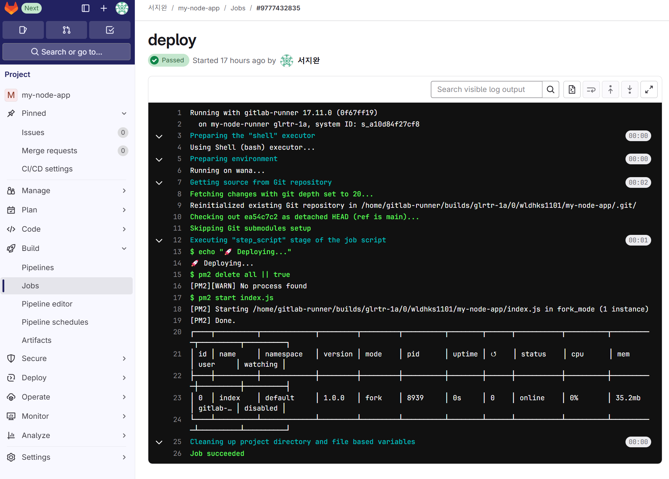Toggle full screen log view

(649, 89)
